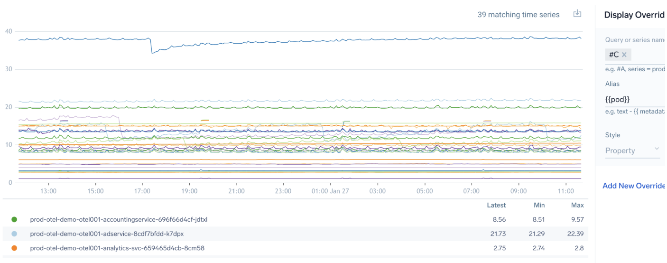The width and height of the screenshot is (667, 263).
Task: Click the Alias field containing {{pod}}
Action: 634,99
